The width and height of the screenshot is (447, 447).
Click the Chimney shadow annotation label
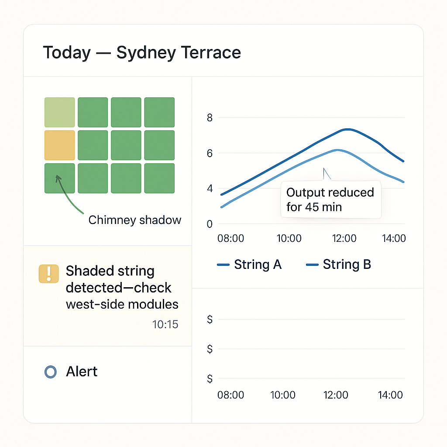click(x=134, y=220)
